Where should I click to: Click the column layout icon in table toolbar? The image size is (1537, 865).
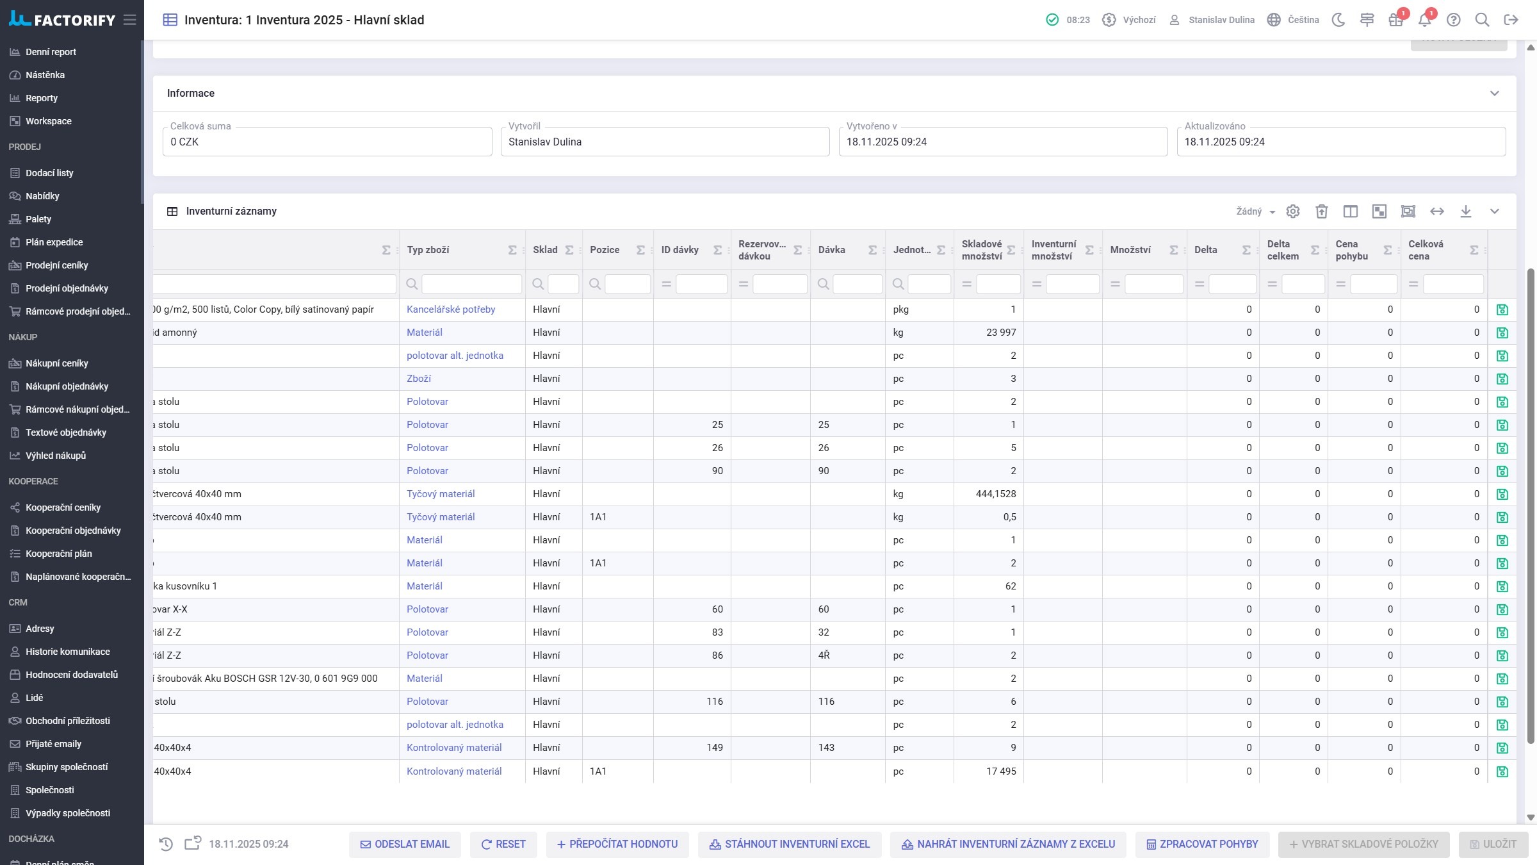1350,211
